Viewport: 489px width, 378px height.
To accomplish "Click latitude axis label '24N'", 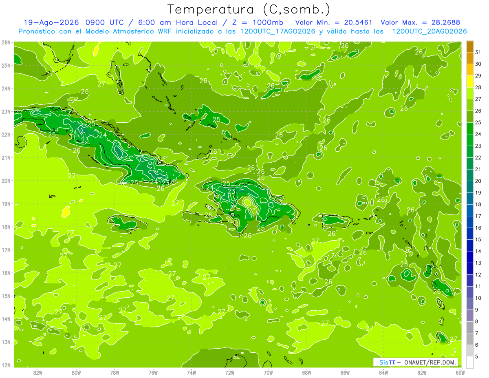I will point(6,88).
